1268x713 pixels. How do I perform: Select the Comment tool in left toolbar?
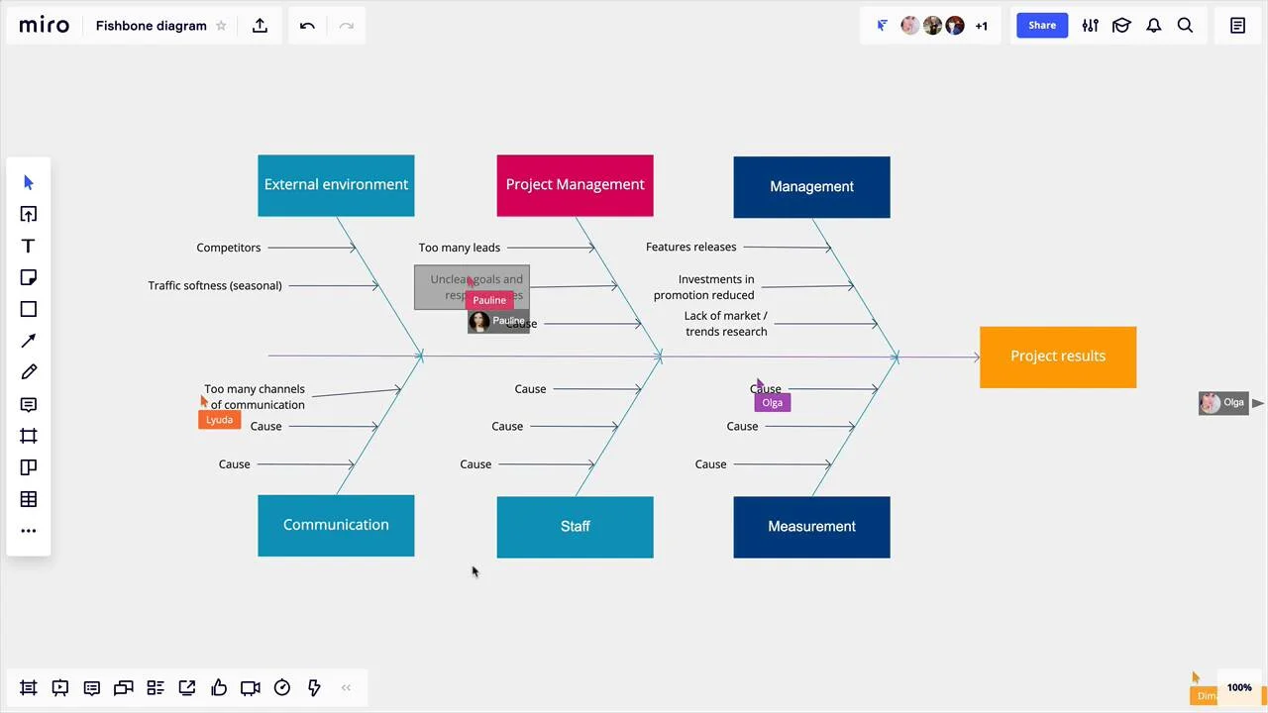point(29,405)
